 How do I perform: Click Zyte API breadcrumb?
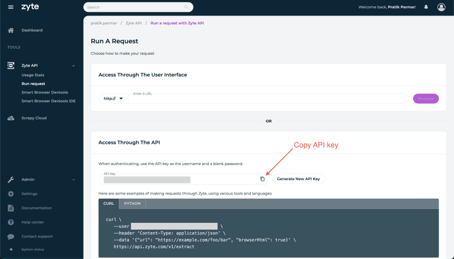click(134, 23)
